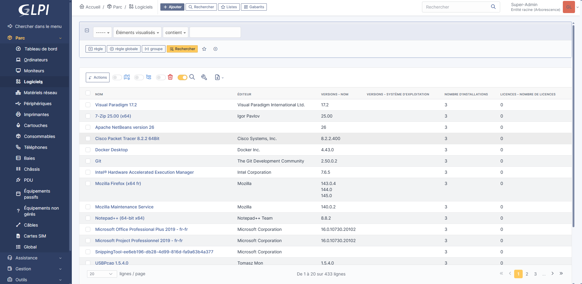
Task: Click the trash bin icon in toolbar
Action: click(x=170, y=77)
